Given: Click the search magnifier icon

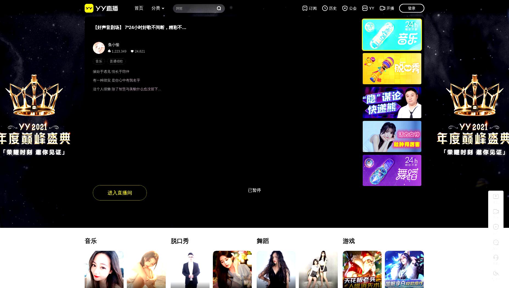Looking at the screenshot, I should click(219, 8).
